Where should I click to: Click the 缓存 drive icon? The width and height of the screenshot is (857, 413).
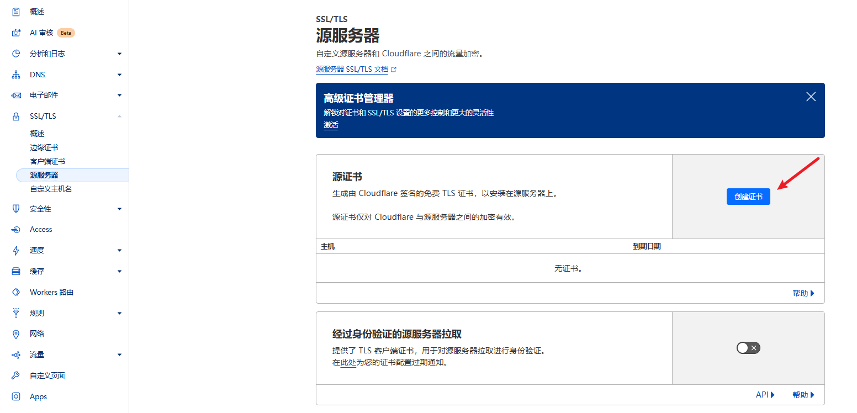click(x=16, y=271)
